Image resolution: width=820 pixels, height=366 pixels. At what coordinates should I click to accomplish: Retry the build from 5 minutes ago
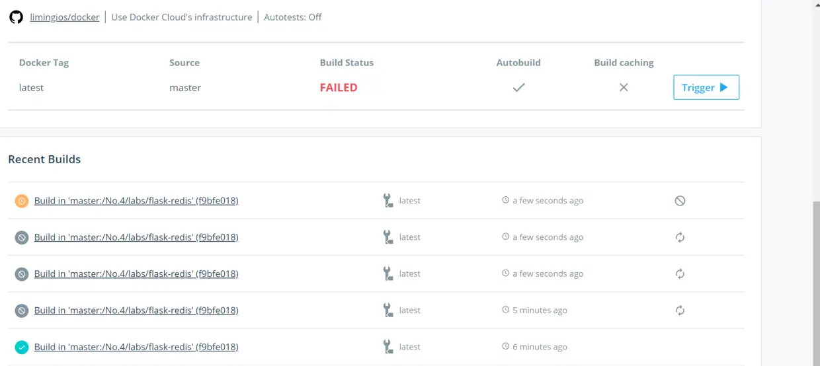click(680, 311)
